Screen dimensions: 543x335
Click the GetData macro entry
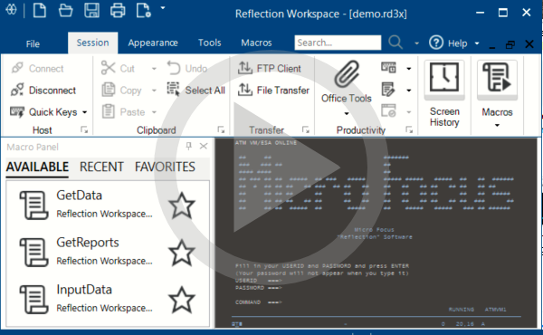(x=108, y=205)
